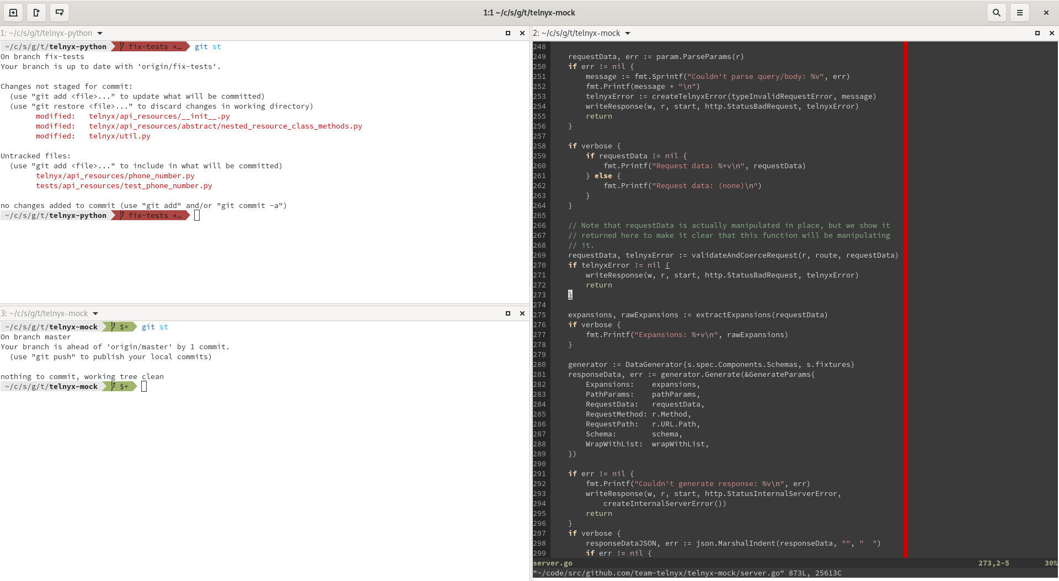Screen dimensions: 1059x581
Task: Click 'git st' command in pane 1
Action: point(207,46)
